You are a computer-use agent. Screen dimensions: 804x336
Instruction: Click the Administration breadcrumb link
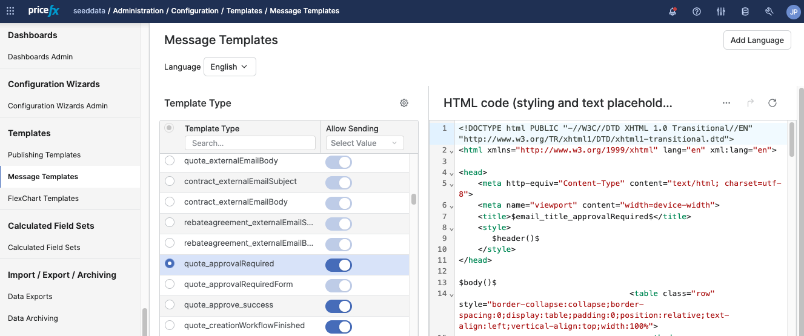(138, 11)
